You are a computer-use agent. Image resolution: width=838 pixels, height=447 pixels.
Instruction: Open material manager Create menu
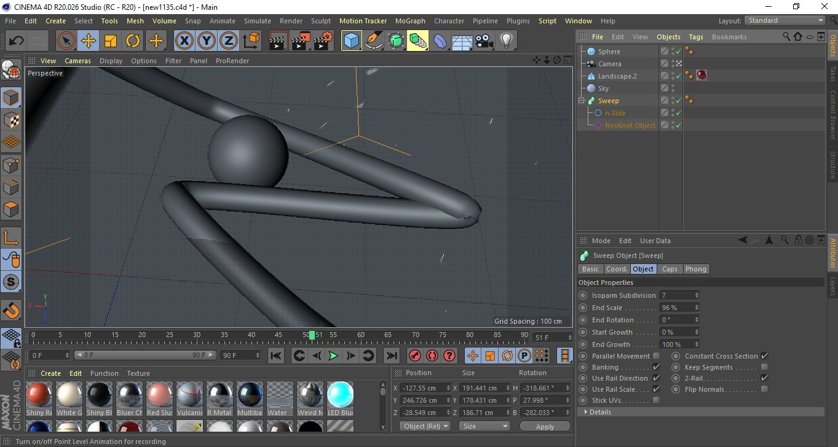[50, 373]
